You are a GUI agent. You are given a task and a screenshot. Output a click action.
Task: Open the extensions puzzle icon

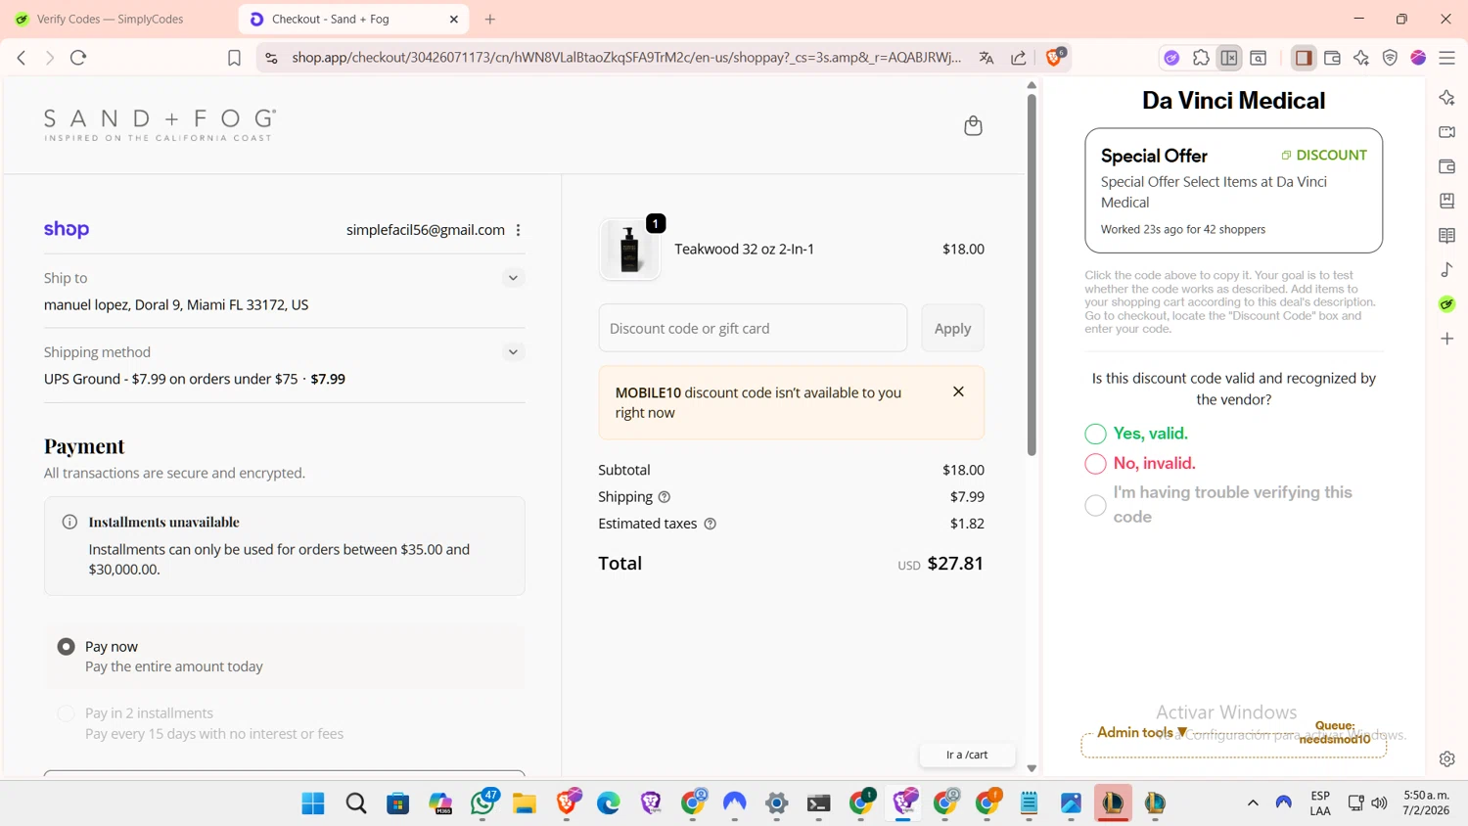click(1201, 58)
